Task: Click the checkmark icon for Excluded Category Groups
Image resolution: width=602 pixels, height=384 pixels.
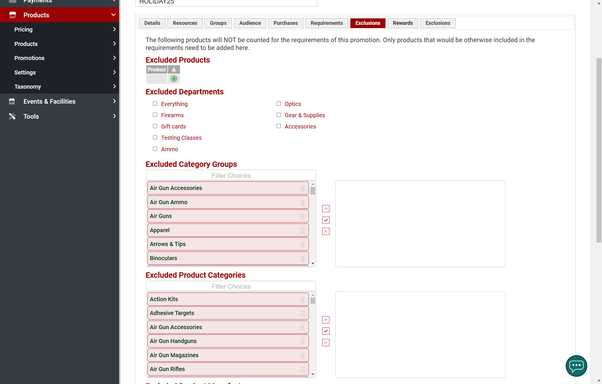Action: coord(326,220)
